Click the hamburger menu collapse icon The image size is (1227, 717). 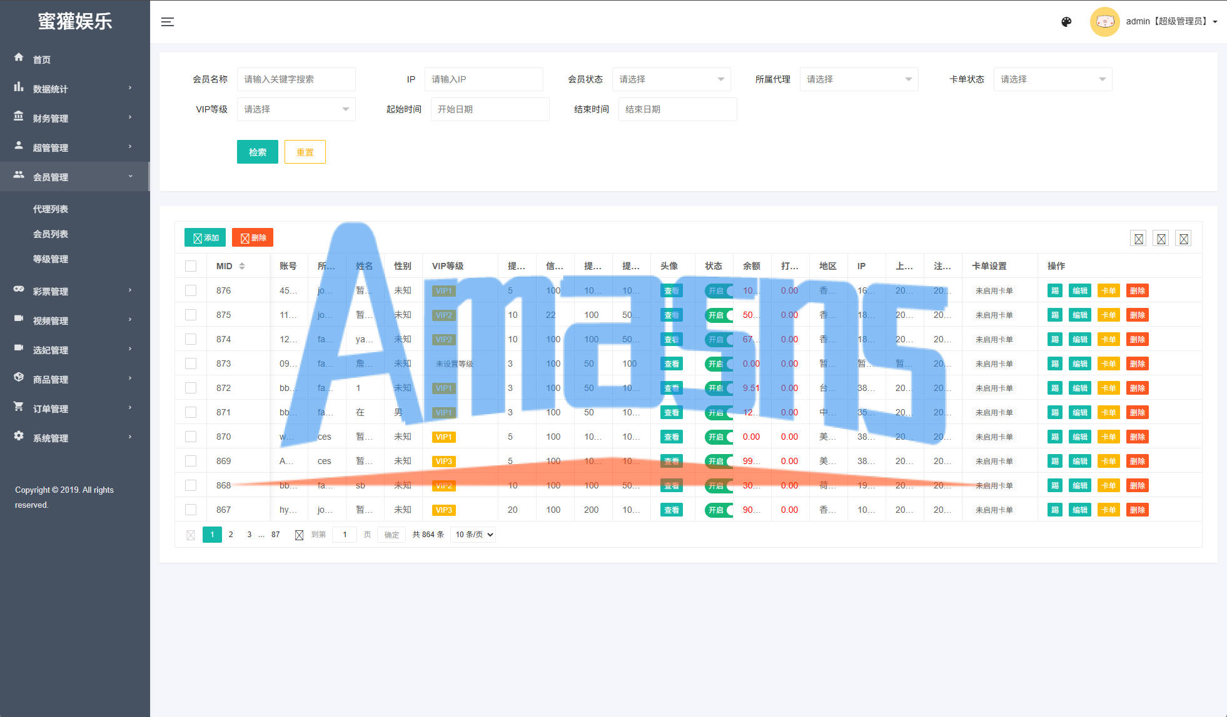[168, 22]
